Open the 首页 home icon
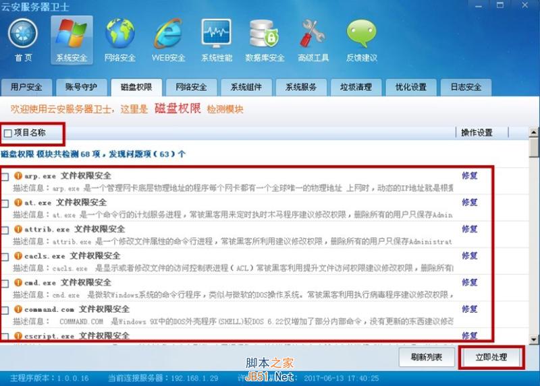 coord(23,34)
